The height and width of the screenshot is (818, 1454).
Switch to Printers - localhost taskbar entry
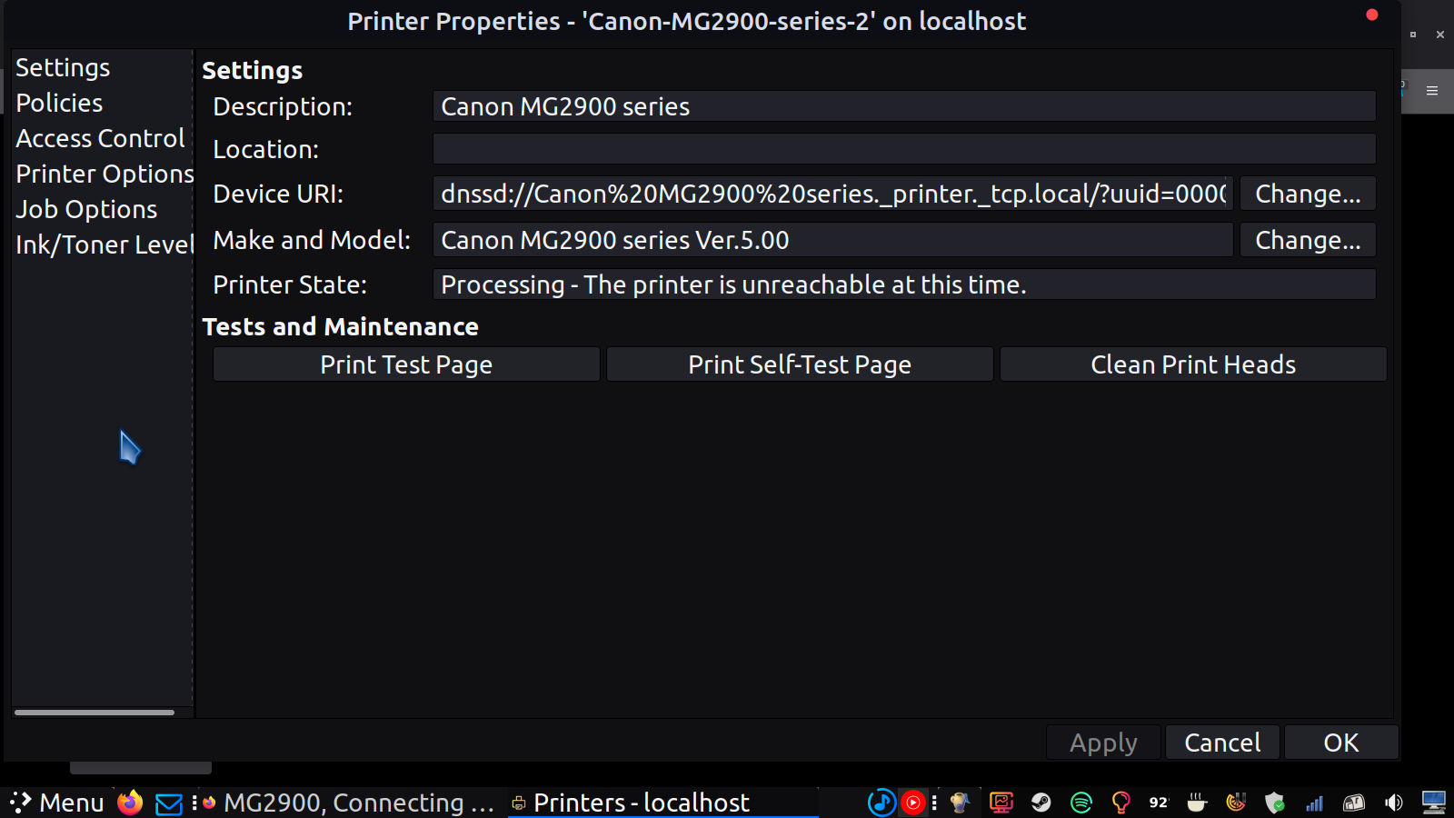[x=662, y=803]
